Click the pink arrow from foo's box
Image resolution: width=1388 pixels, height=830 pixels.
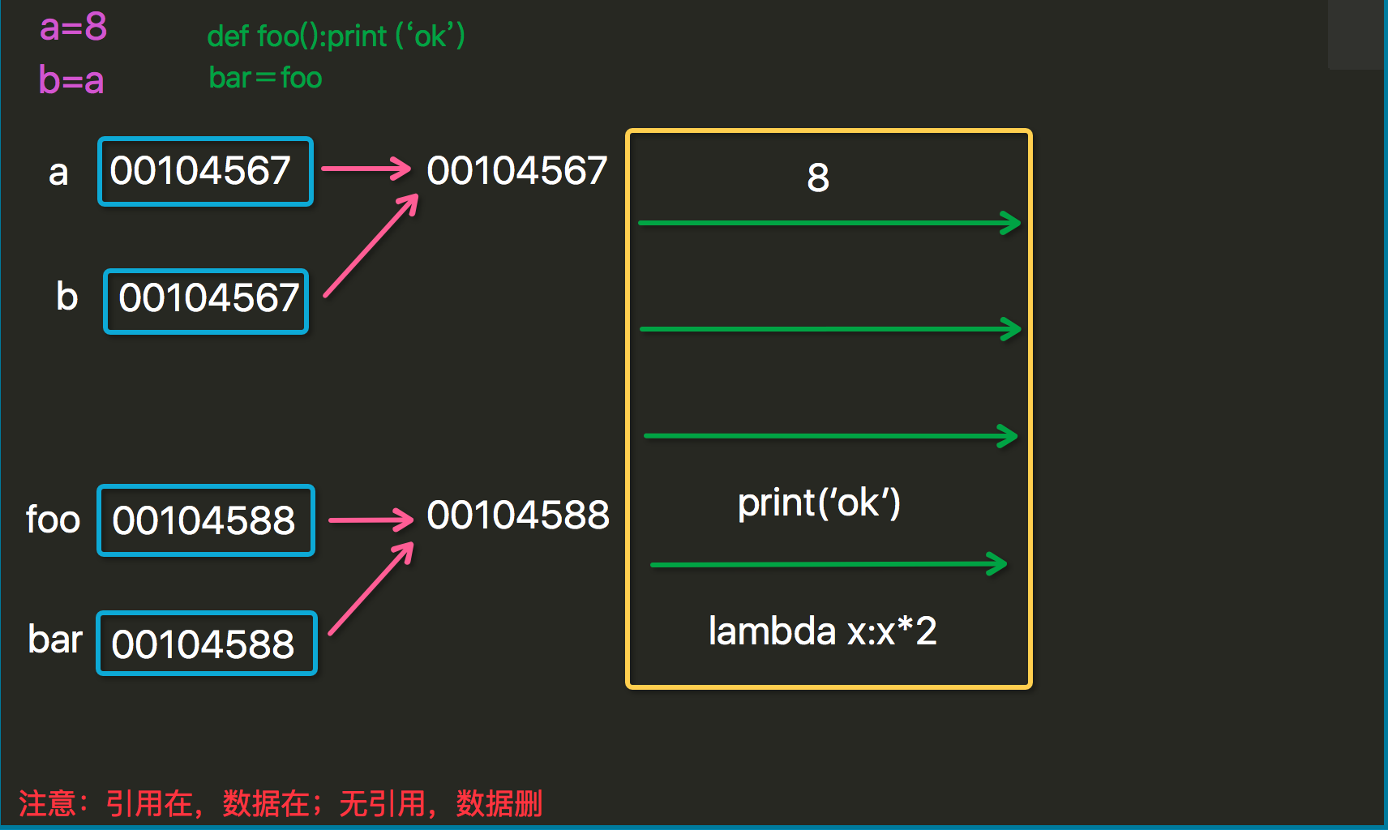pyautogui.click(x=371, y=520)
